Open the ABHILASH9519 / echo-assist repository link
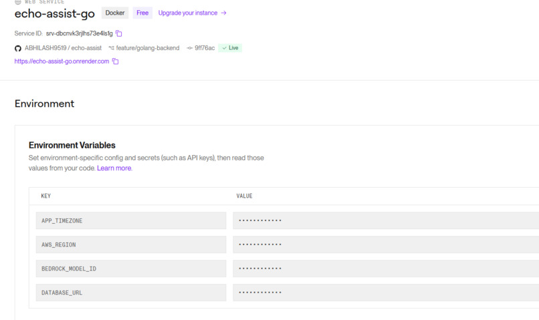 click(x=63, y=48)
